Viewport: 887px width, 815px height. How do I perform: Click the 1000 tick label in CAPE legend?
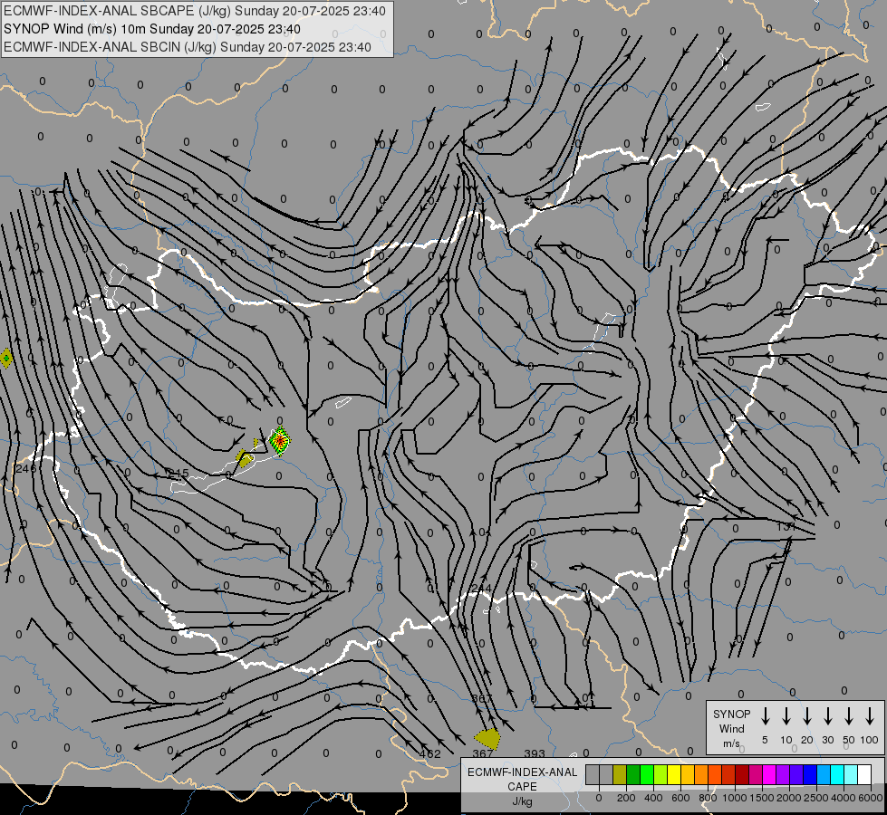(x=734, y=798)
